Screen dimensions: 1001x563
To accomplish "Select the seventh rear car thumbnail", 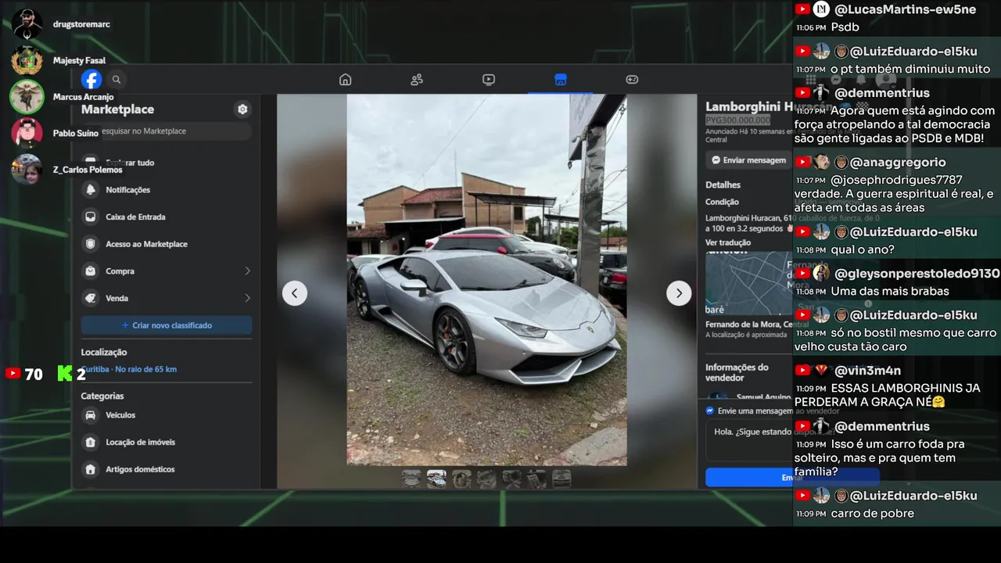I will click(x=561, y=479).
